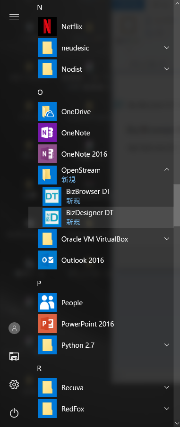This screenshot has width=180, height=427.
Task: Click the letter O section header
Action: coord(40,92)
